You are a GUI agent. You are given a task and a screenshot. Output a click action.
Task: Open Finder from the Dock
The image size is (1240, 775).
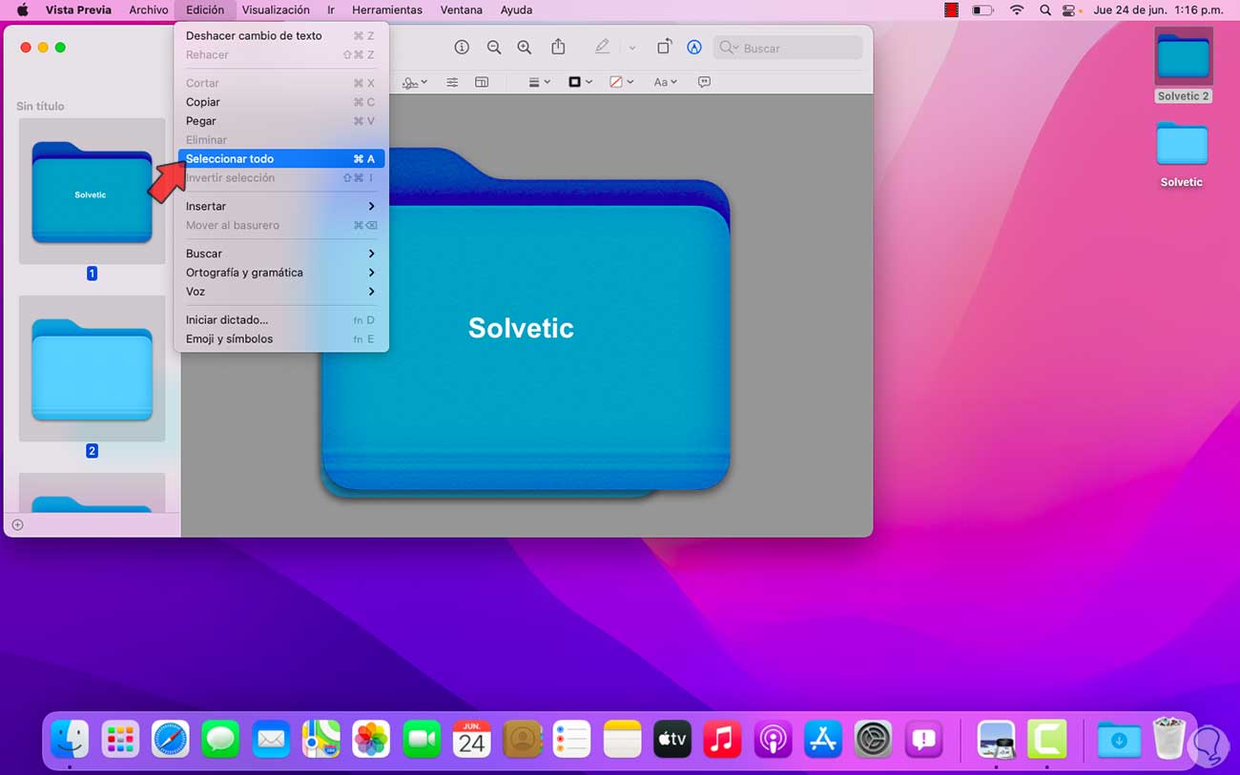(x=70, y=739)
